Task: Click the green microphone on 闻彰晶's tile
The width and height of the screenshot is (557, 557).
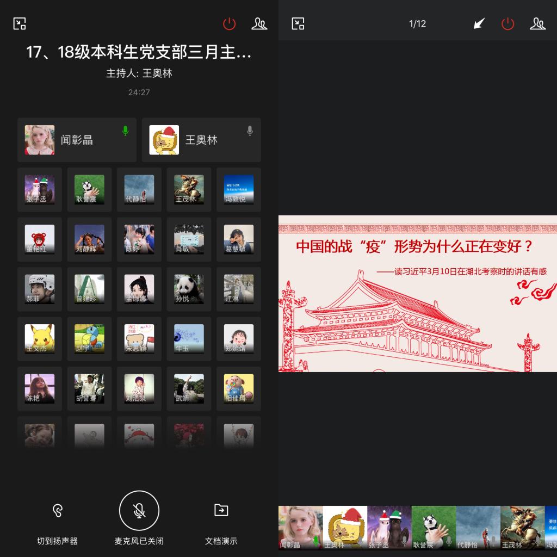Action: click(x=126, y=131)
